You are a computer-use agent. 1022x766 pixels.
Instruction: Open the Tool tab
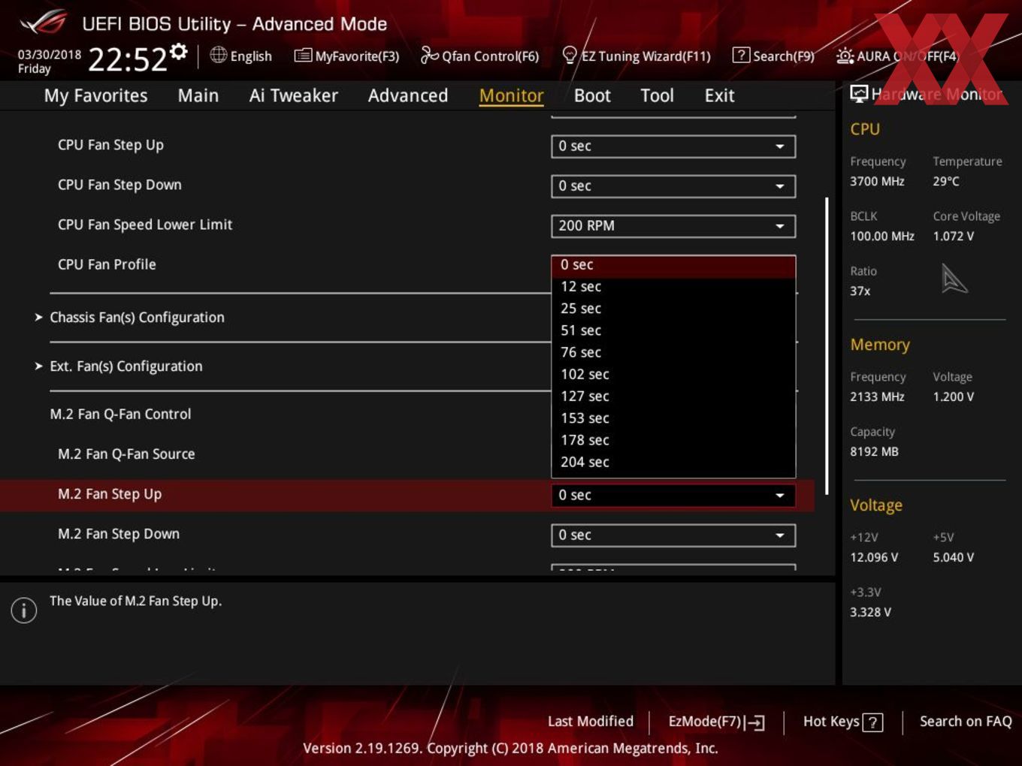657,95
